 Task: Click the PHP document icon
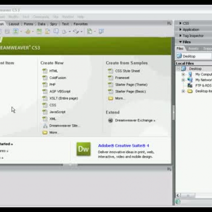tap(45, 84)
